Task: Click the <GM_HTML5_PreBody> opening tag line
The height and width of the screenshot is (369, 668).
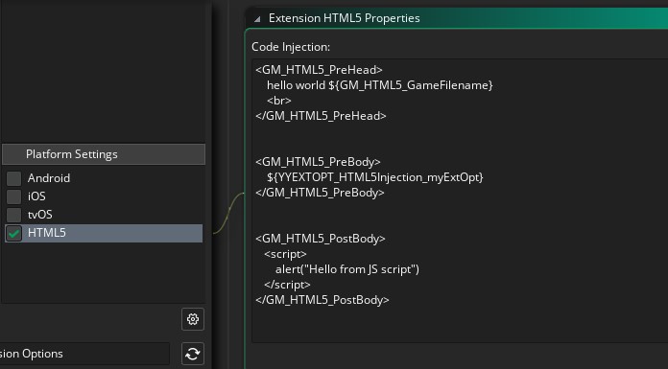Action: (318, 162)
